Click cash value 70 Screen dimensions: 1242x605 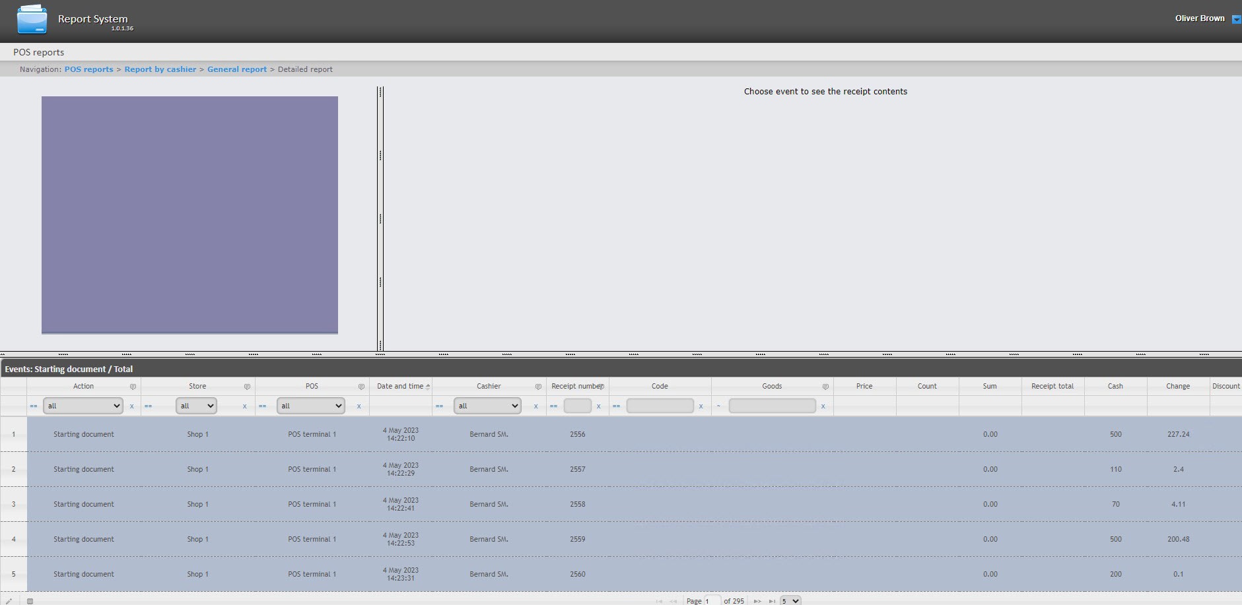[x=1116, y=504]
